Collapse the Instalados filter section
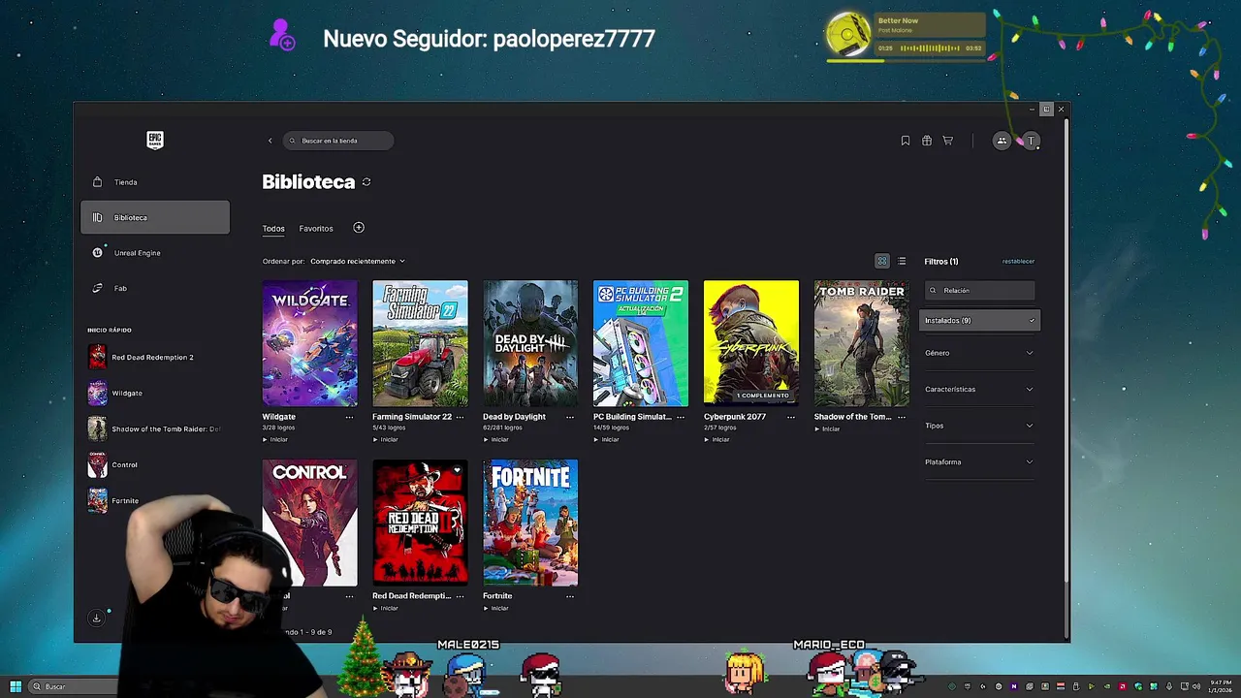This screenshot has width=1241, height=698. click(979, 320)
